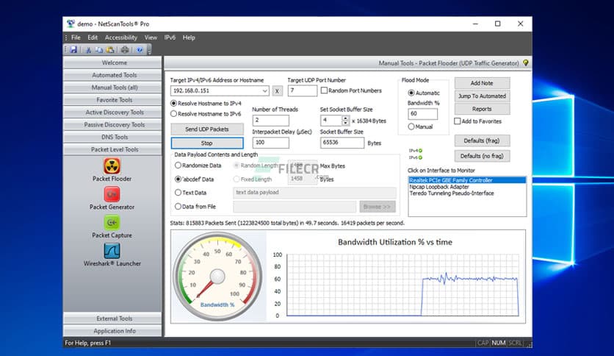614x356 pixels.
Task: Open the Accessibility menu
Action: pyautogui.click(x=121, y=38)
